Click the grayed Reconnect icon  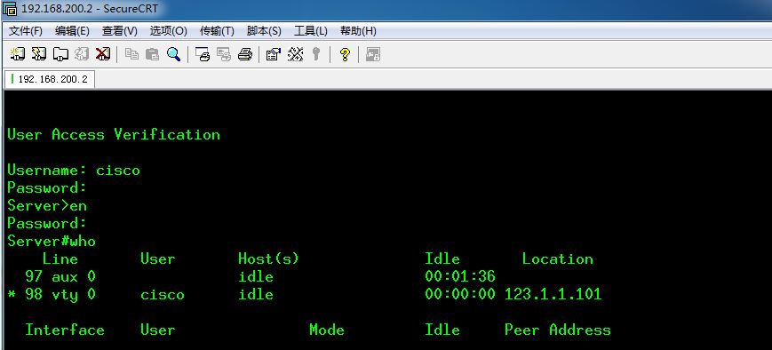point(81,54)
